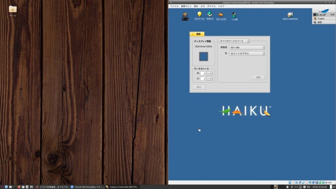Click the blue monitor preview swatch

click(203, 56)
